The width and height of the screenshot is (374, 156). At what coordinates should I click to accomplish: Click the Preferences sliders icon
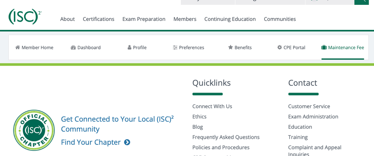tap(175, 47)
